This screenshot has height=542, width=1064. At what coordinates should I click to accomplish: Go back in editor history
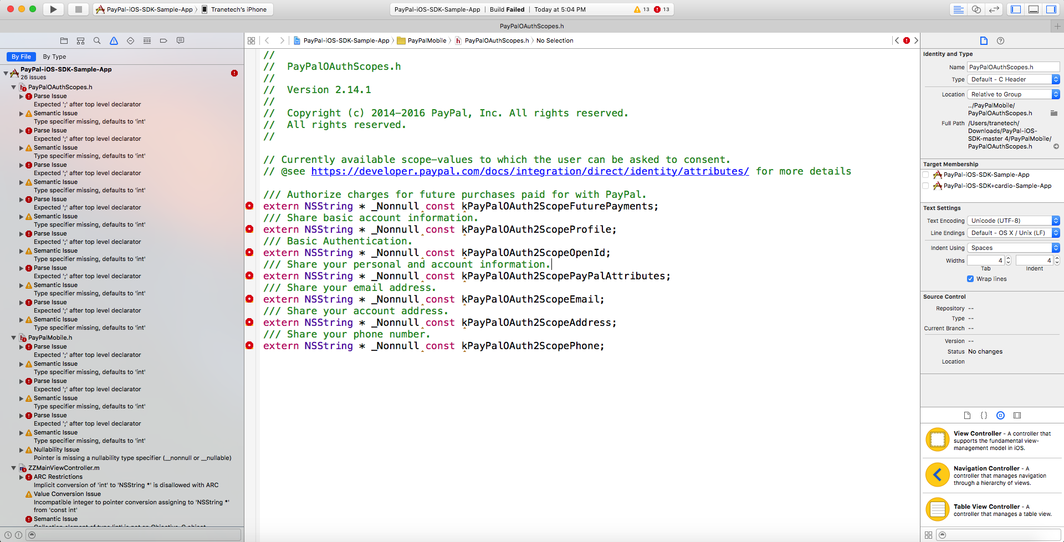[x=267, y=40]
